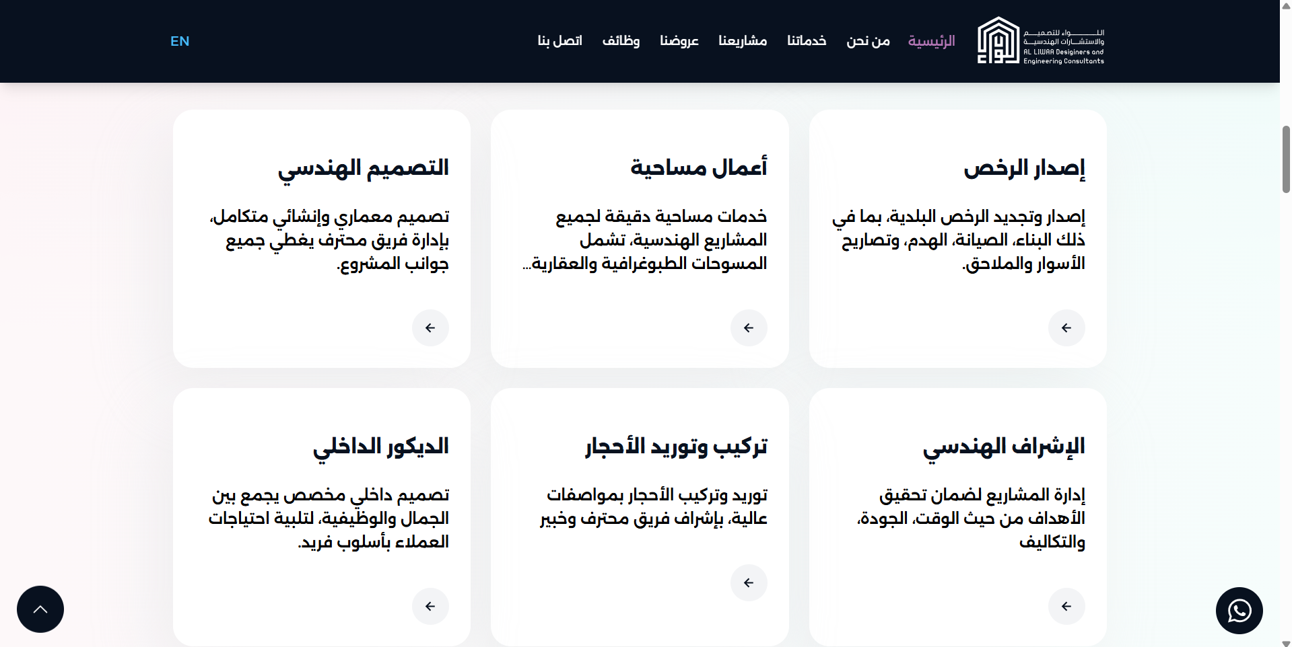
Task: Click the page vertical scrollbar thumb
Action: [1286, 159]
